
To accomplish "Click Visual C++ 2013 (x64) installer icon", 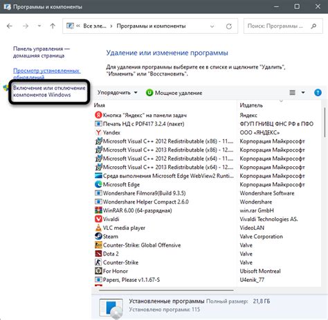I will click(98, 167).
